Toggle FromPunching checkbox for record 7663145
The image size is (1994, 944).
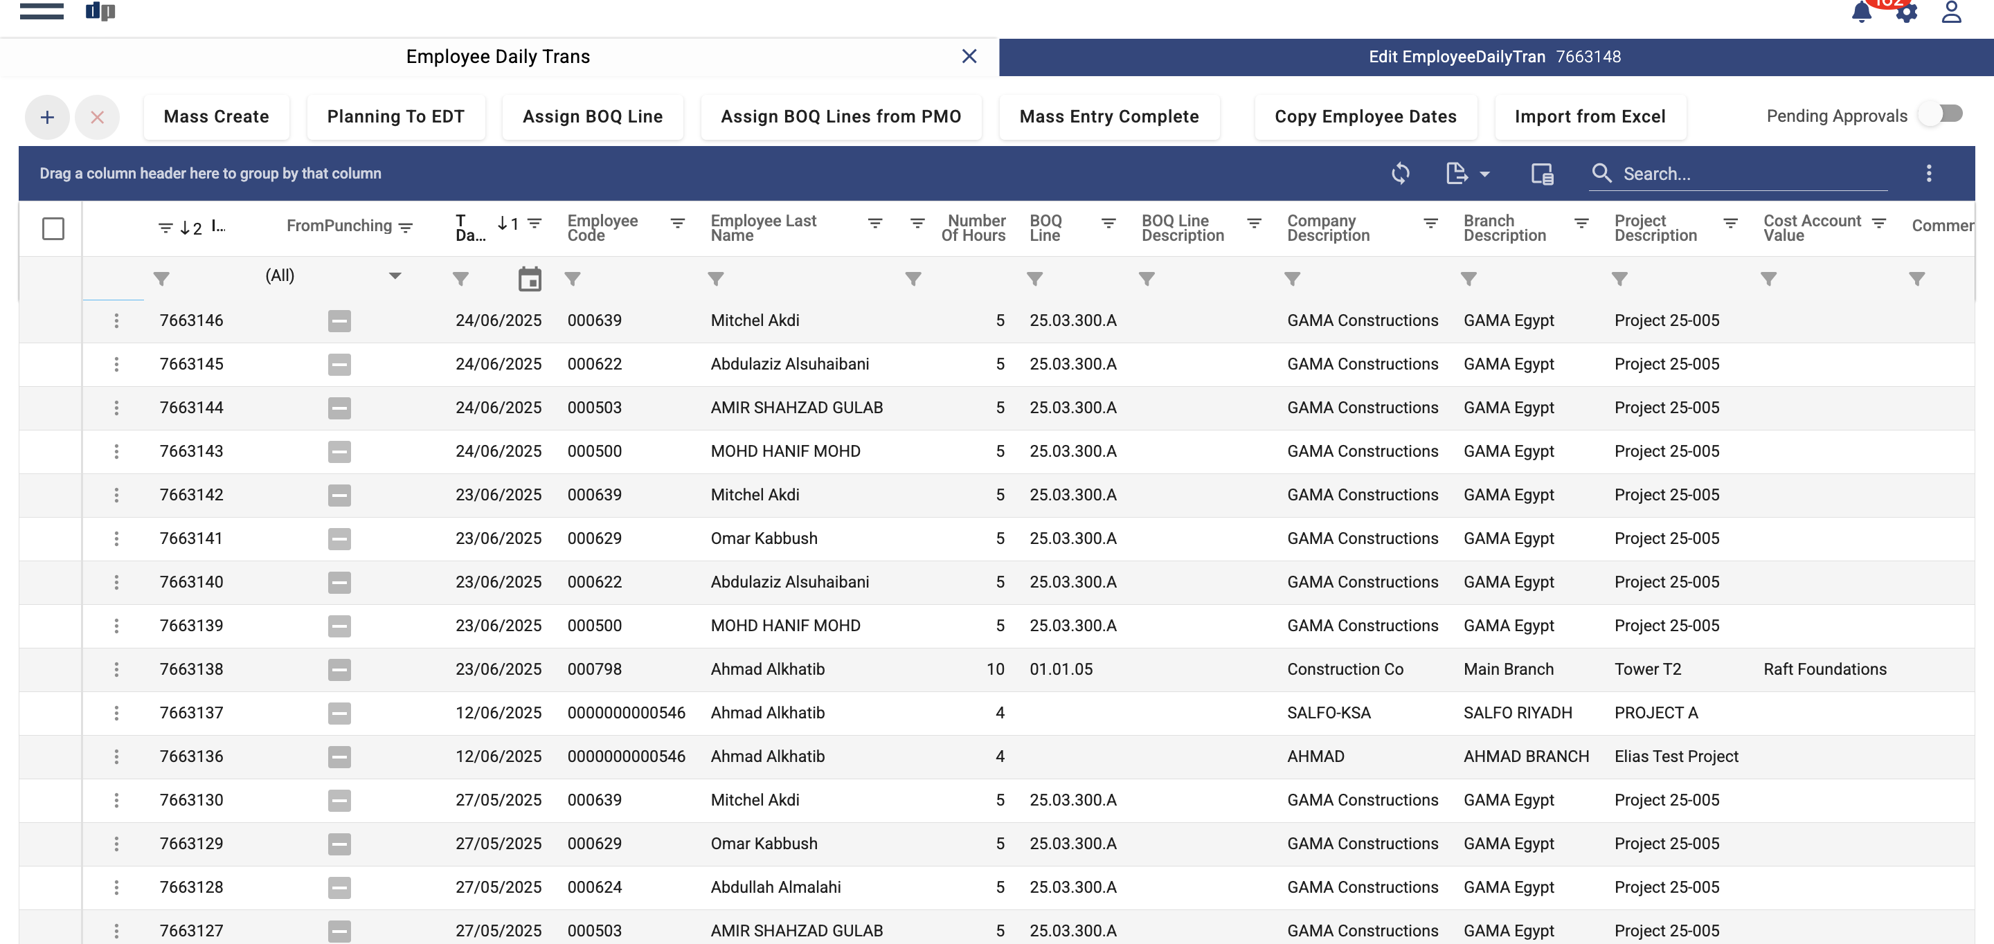tap(339, 365)
